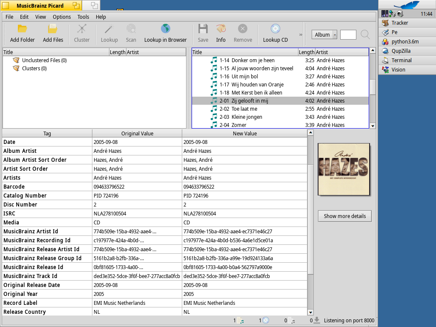
Task: Switch to python3.6m in the Deskbar
Action: pos(407,42)
